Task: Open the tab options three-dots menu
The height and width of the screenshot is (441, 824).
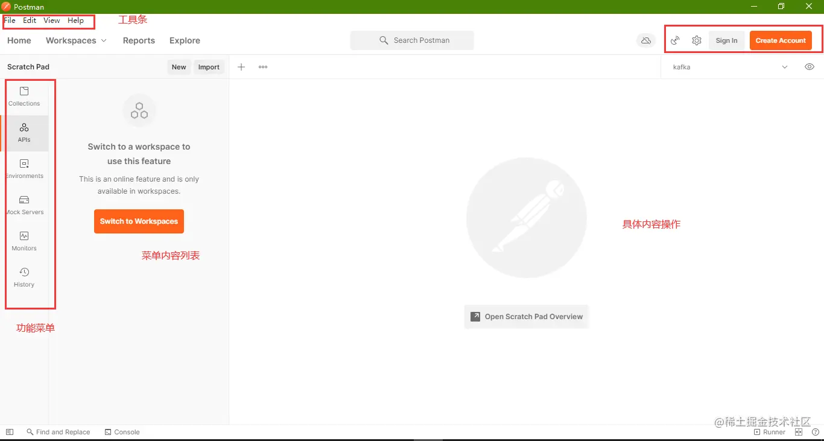Action: [263, 67]
